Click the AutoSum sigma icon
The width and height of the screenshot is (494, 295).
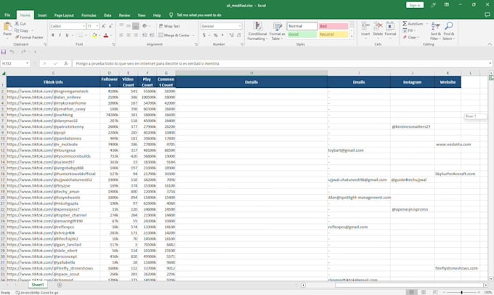(405, 24)
